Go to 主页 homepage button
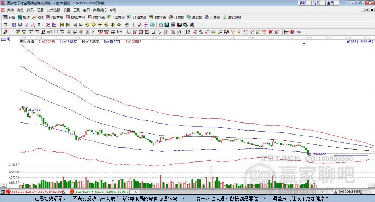The width and height of the screenshot is (375, 202). [x=330, y=3]
